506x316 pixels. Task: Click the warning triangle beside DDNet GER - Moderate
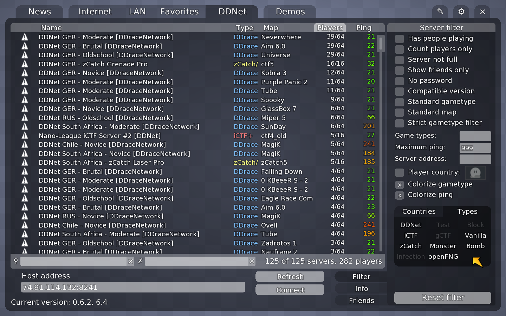pos(25,37)
